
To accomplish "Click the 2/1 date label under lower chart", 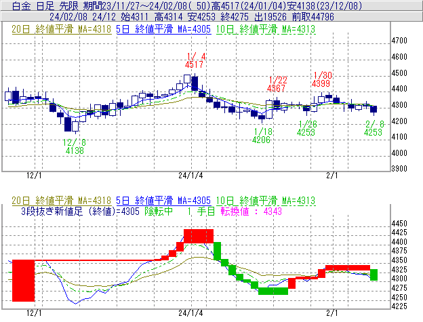I will pyautogui.click(x=332, y=313).
